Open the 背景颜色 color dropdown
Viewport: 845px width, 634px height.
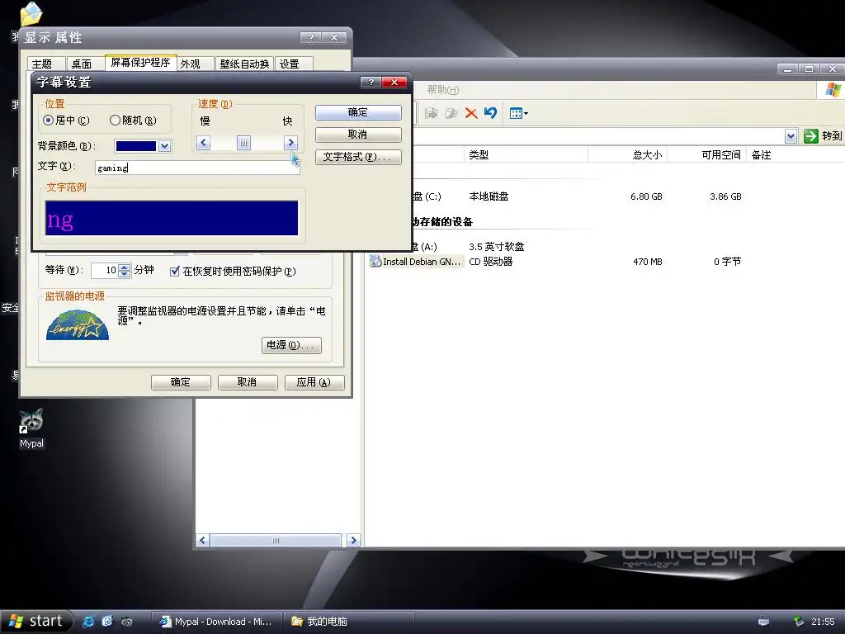click(x=164, y=146)
